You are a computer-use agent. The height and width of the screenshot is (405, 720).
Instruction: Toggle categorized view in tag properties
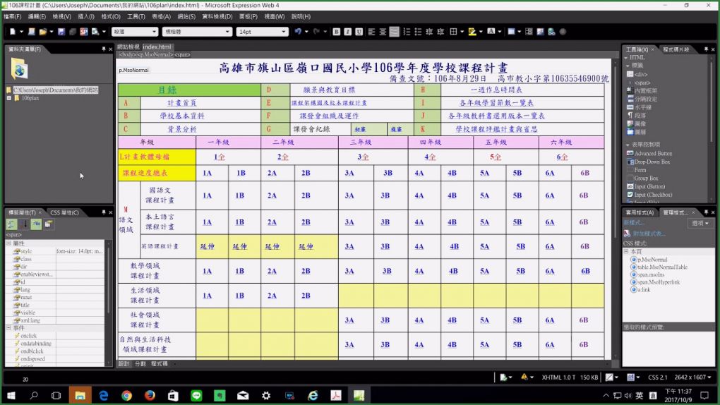[11, 224]
